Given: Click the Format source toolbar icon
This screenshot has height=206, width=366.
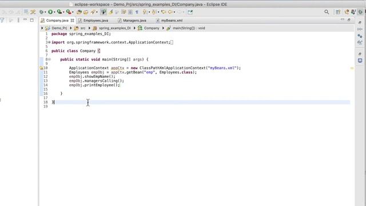Looking at the screenshot, I should [26, 11].
